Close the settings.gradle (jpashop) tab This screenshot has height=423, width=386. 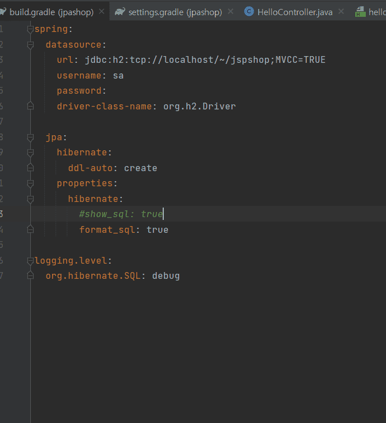(x=231, y=11)
